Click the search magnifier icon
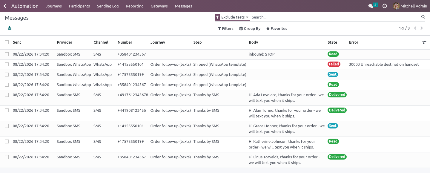 click(x=423, y=17)
